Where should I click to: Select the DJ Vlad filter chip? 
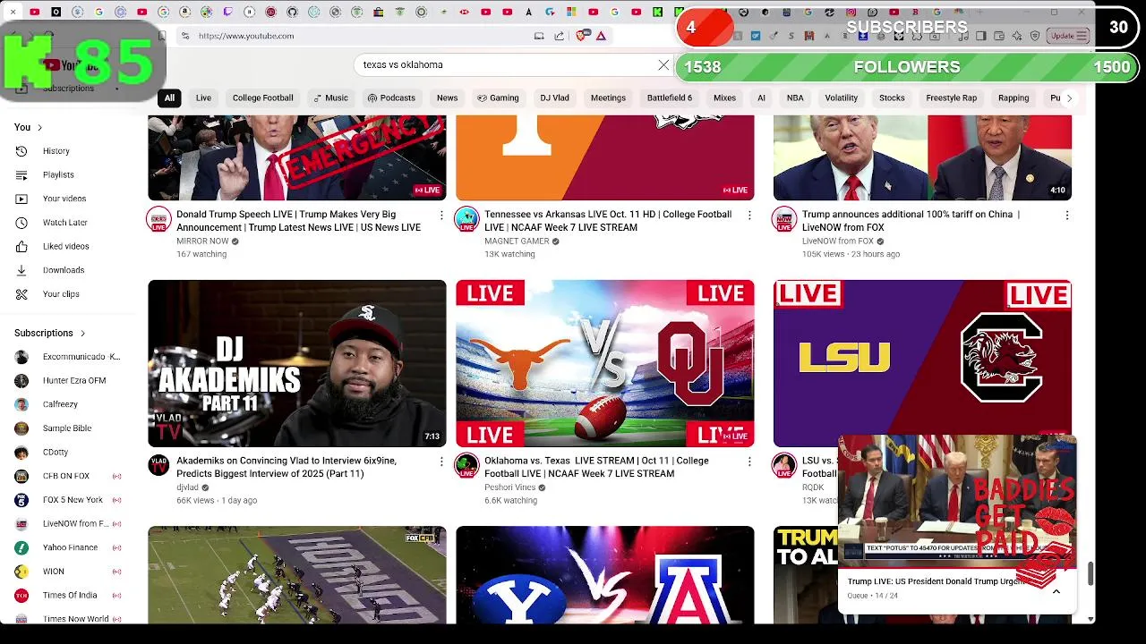click(554, 98)
